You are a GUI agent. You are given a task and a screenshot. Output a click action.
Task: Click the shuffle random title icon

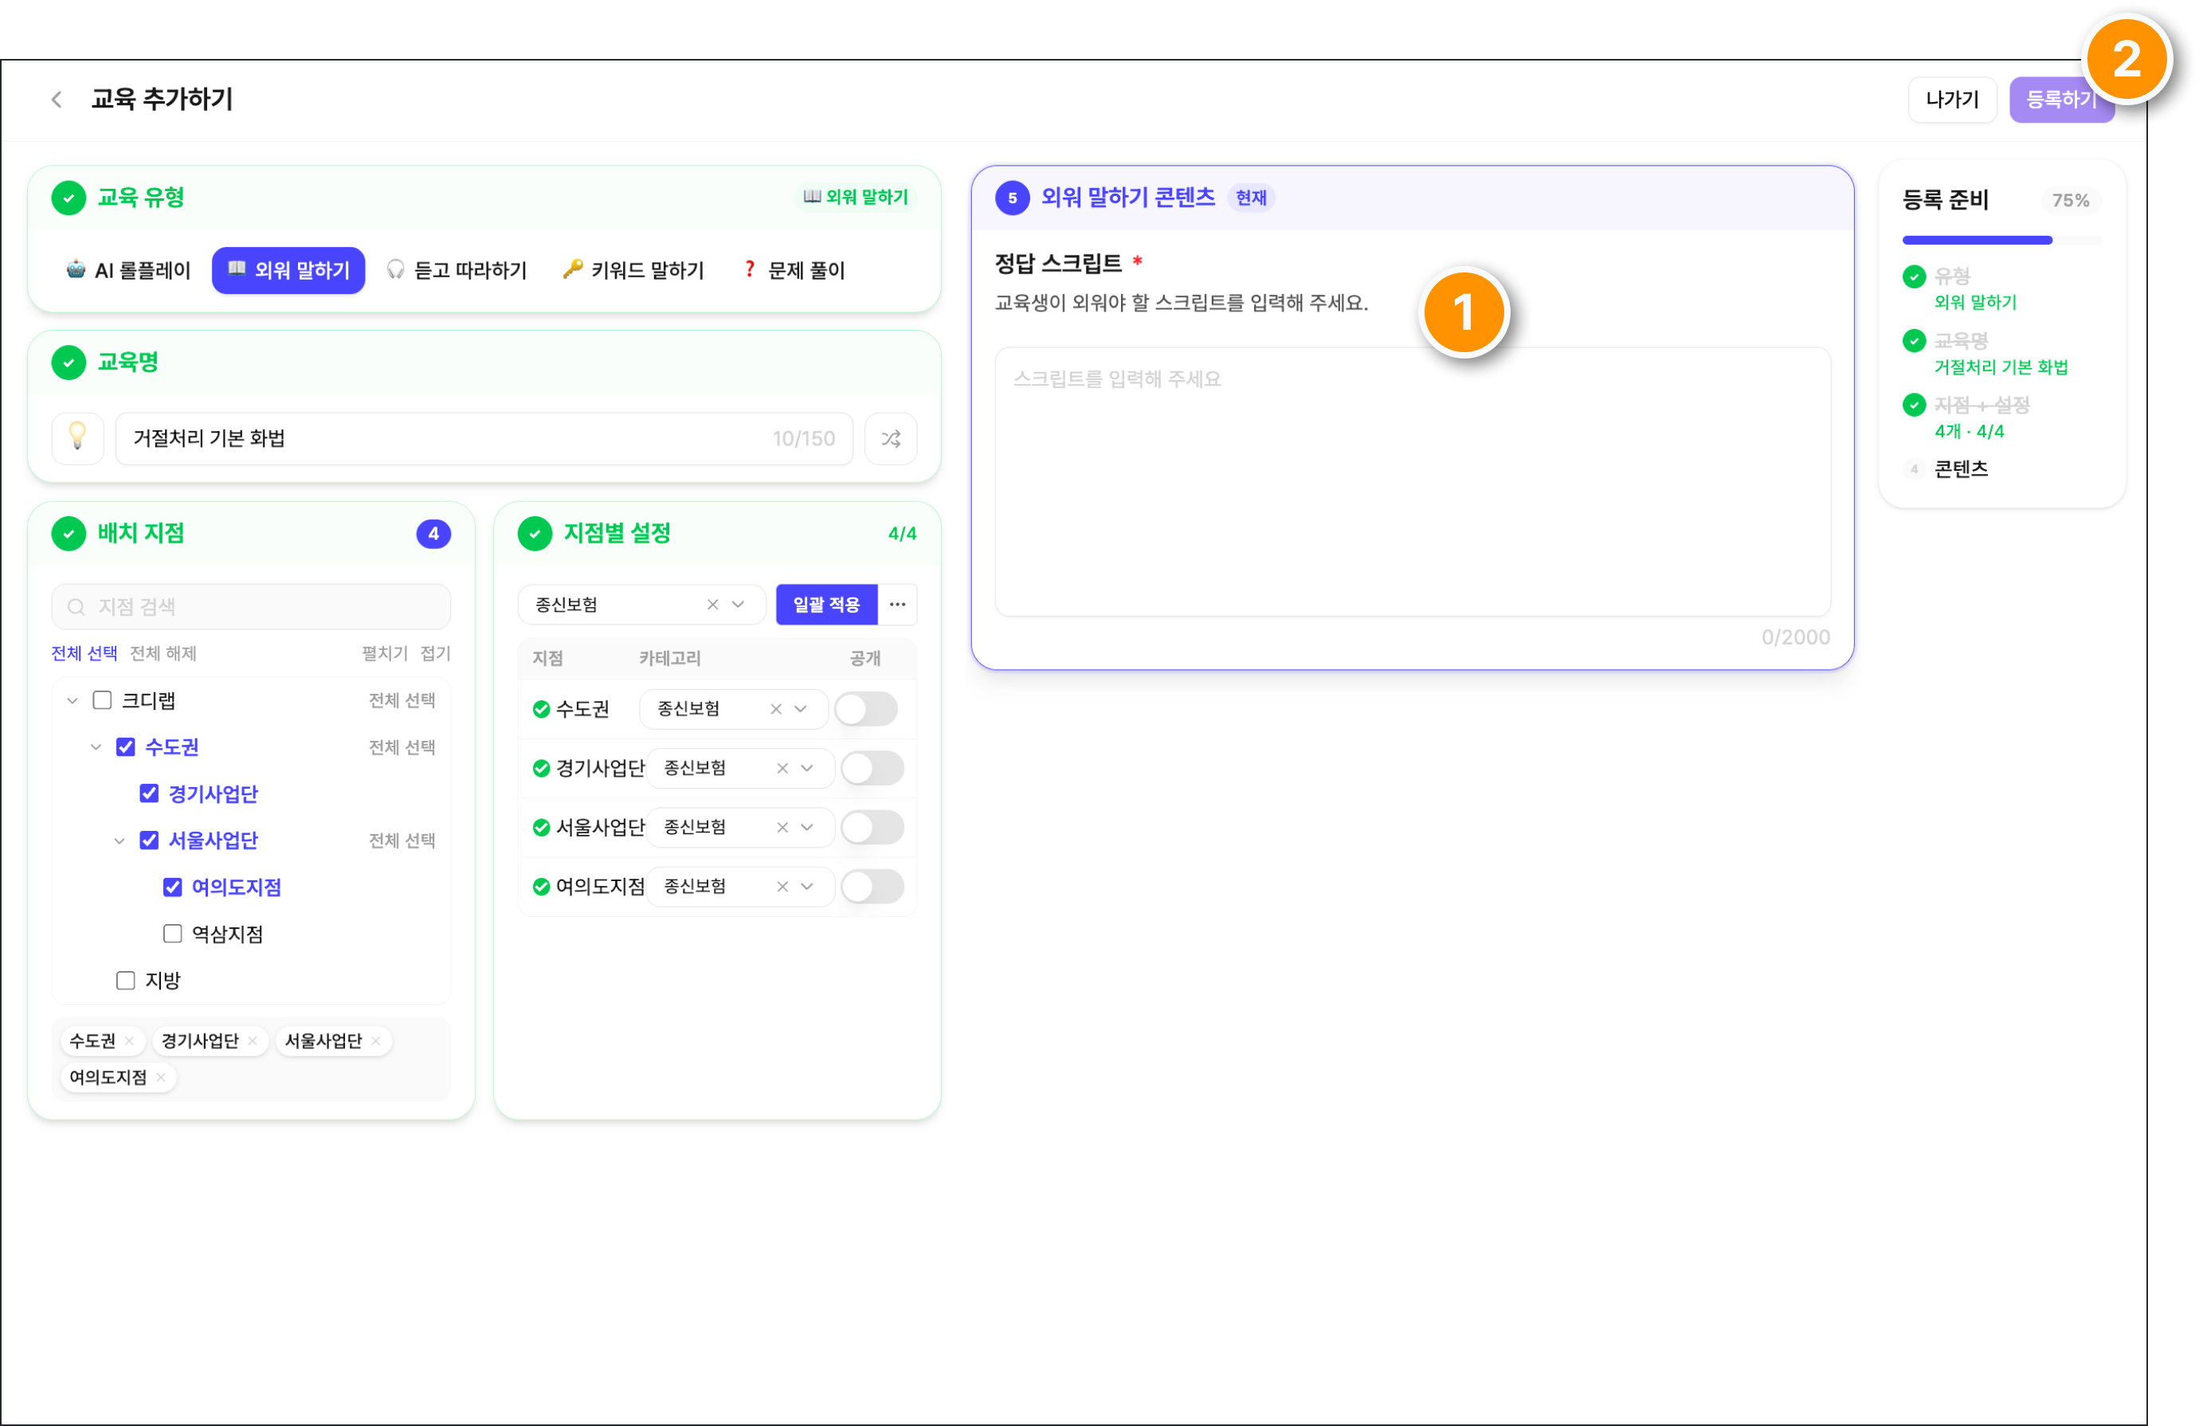click(891, 438)
